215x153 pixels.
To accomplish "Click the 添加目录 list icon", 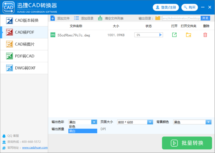I will (x=76, y=18).
